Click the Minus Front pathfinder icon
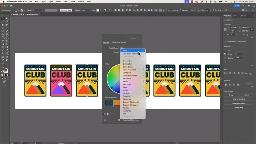The width and height of the screenshot is (256, 144). point(230,84)
